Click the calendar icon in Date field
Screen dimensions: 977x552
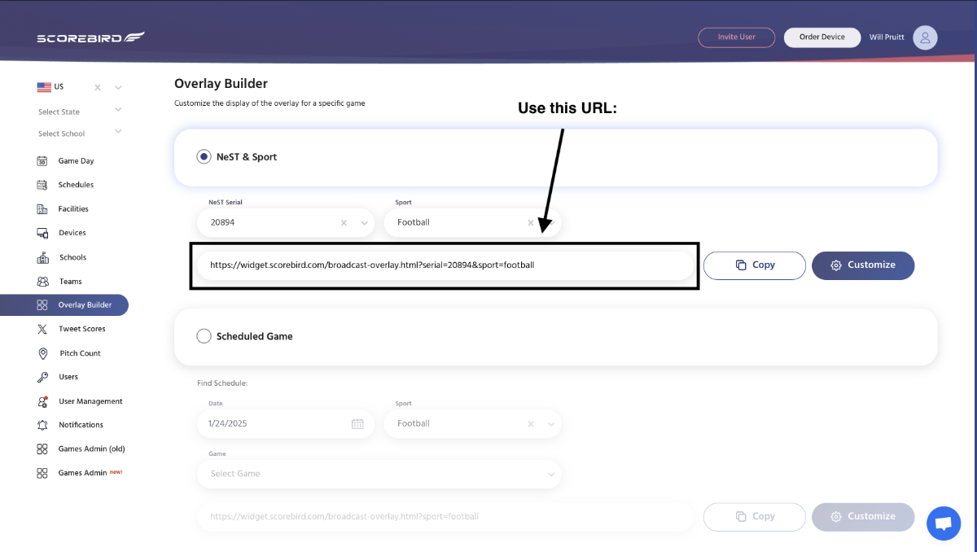(x=357, y=423)
